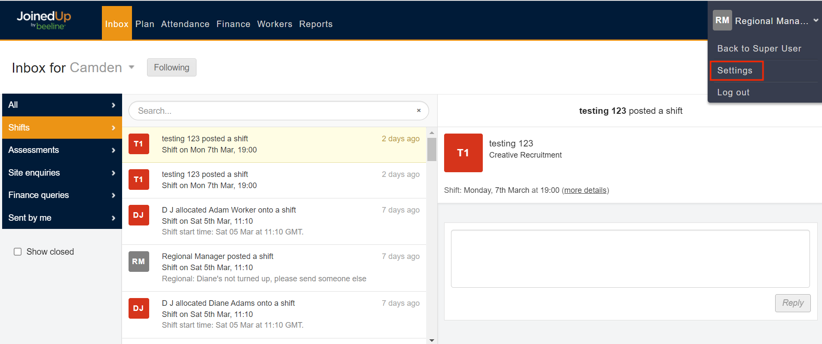The width and height of the screenshot is (822, 344).
Task: Click the DJ avatar for Diane Adams allocation
Action: coord(138,308)
